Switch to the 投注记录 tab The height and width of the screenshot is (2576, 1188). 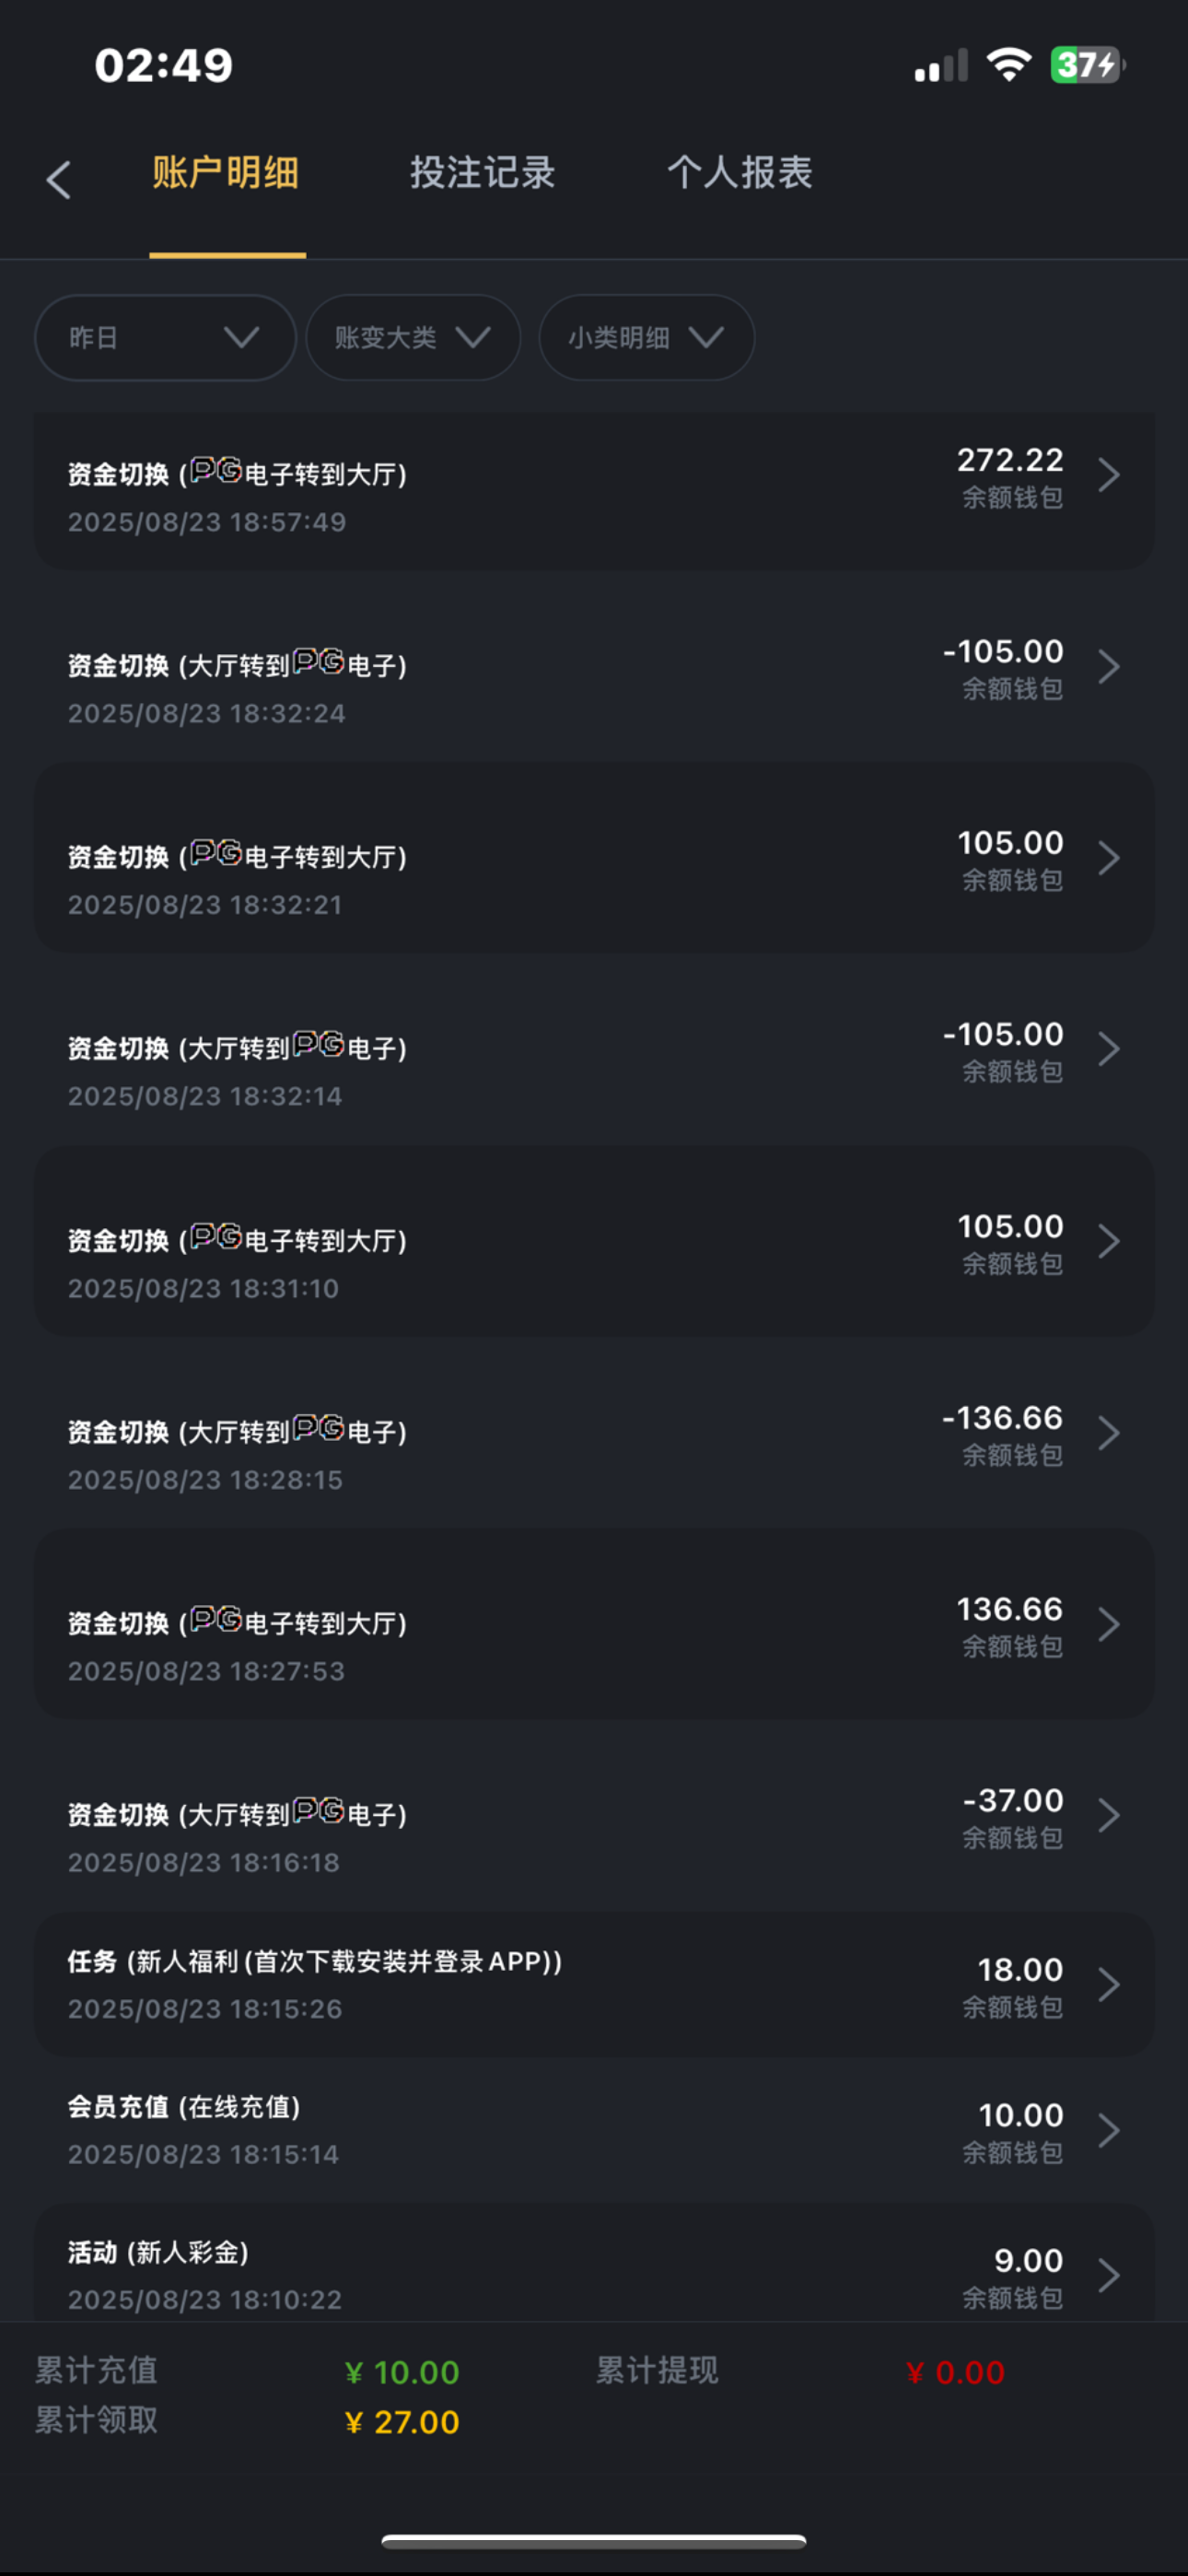pos(482,173)
